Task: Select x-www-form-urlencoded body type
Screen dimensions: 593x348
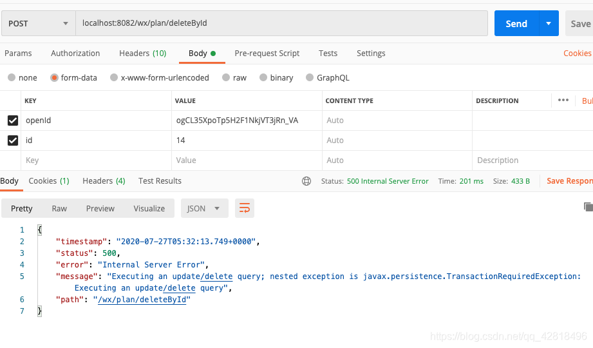Action: 114,77
